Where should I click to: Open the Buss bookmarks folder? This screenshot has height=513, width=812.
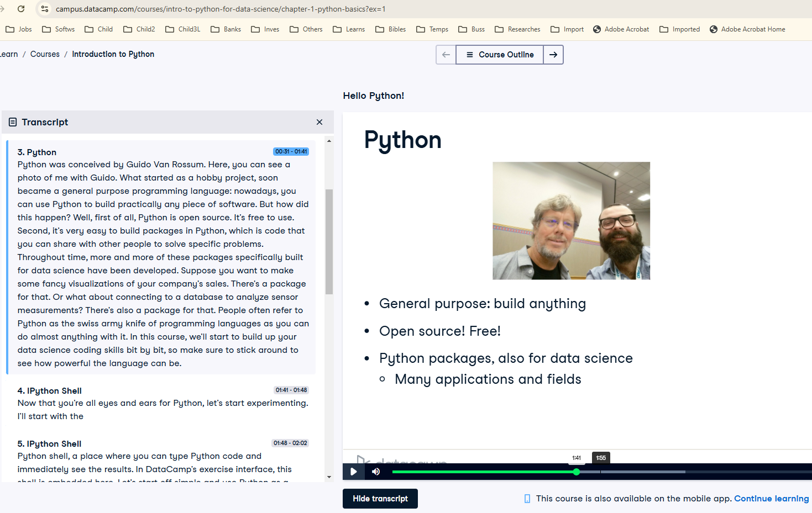point(472,29)
